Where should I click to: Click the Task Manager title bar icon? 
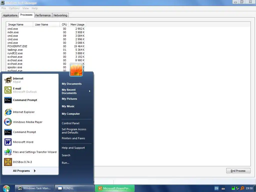(2, 2)
